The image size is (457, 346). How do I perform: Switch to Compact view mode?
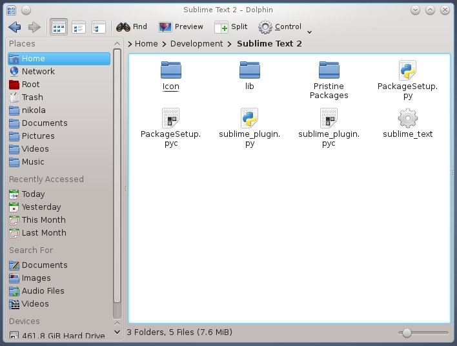pos(79,27)
